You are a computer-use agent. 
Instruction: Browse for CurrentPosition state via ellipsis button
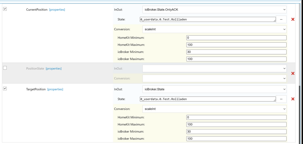pos(281,19)
